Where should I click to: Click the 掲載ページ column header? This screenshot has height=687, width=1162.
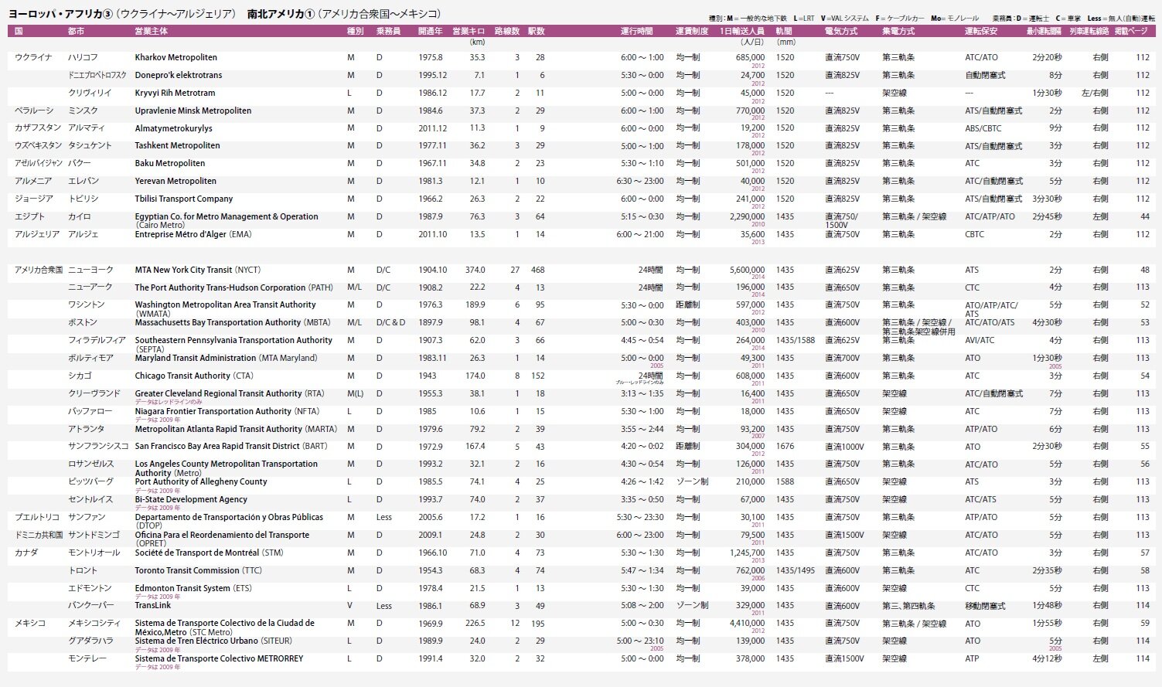(1131, 31)
